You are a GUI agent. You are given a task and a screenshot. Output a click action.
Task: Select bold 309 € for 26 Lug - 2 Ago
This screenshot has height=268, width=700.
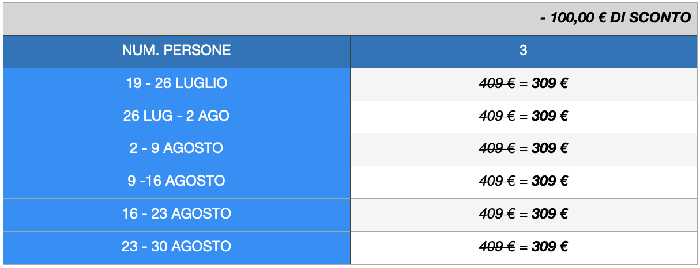click(x=550, y=116)
